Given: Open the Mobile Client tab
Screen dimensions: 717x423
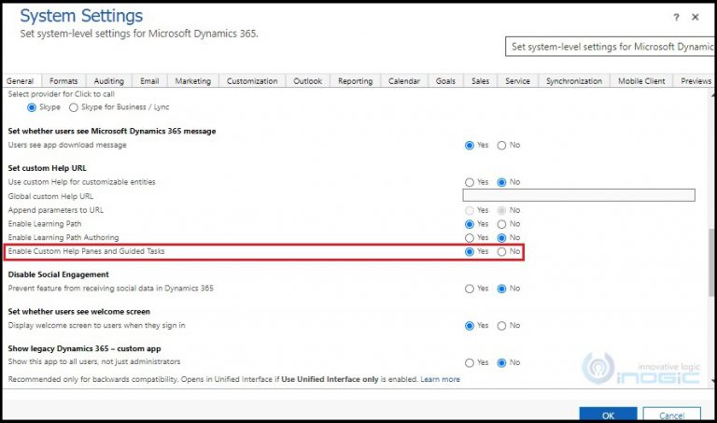Looking at the screenshot, I should [642, 81].
